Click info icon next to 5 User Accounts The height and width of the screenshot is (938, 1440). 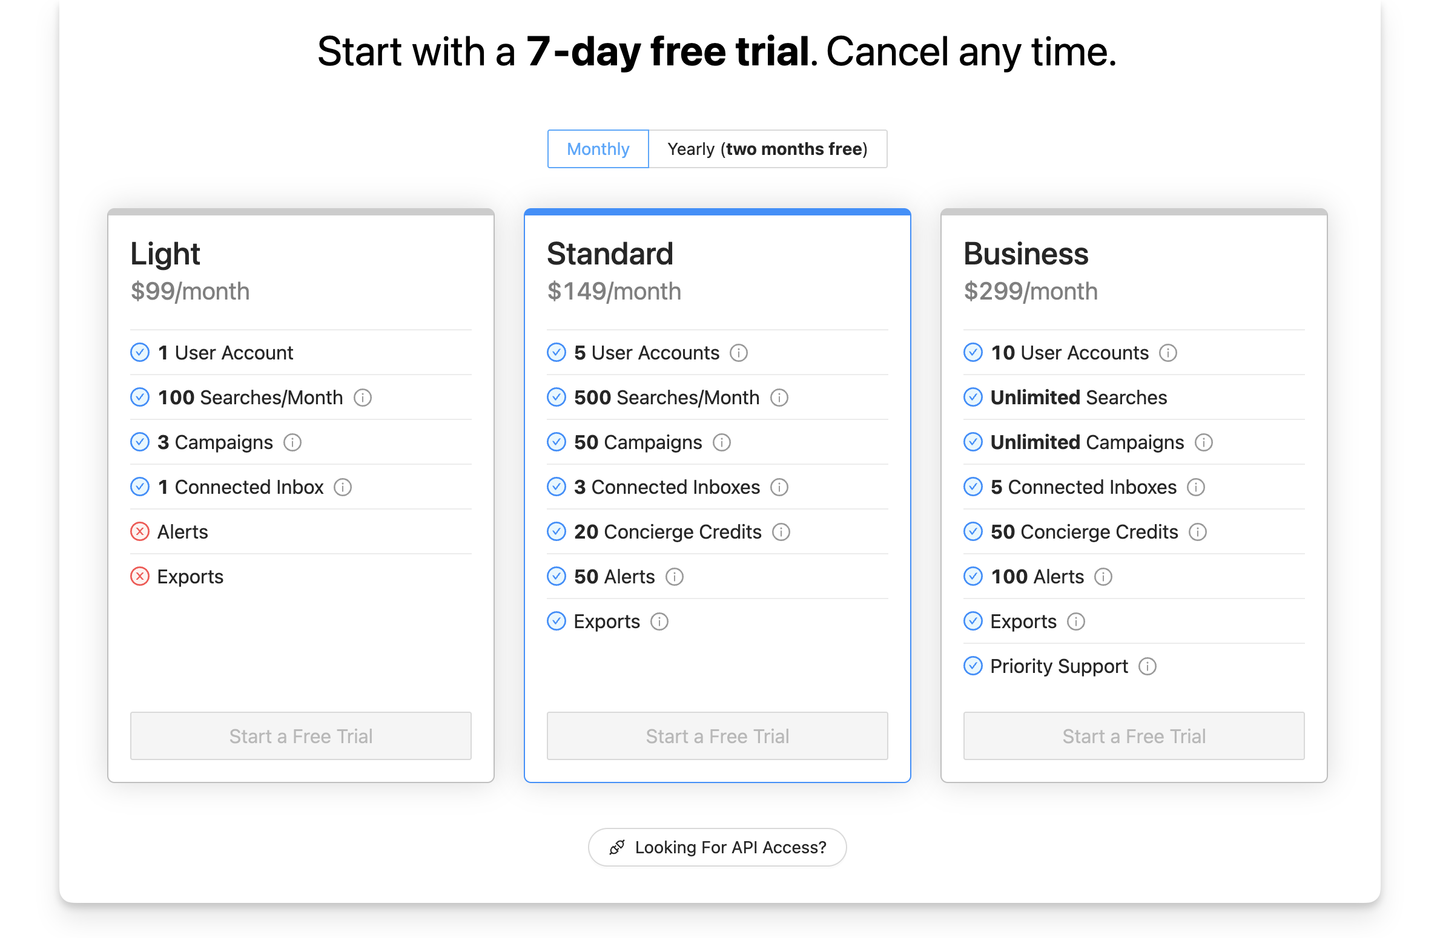738,353
